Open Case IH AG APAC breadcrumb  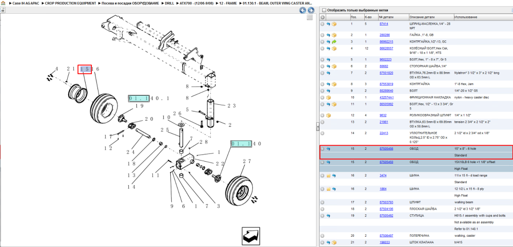[x=26, y=3]
